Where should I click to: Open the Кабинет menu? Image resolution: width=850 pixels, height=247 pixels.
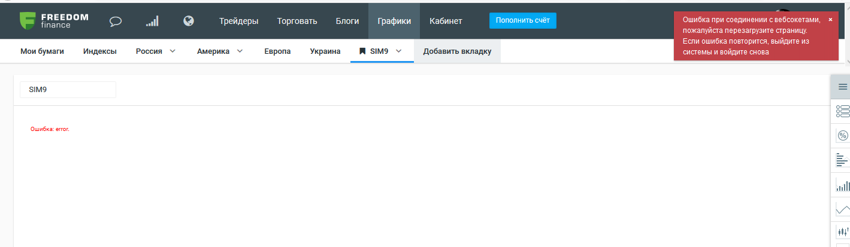(446, 21)
